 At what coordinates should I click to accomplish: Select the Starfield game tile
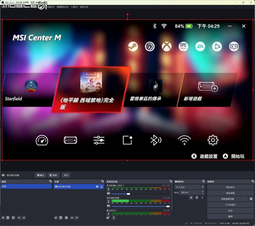tap(30, 90)
